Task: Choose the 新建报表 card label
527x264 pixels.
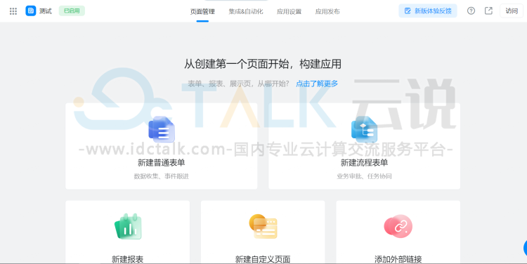Action: 128,259
